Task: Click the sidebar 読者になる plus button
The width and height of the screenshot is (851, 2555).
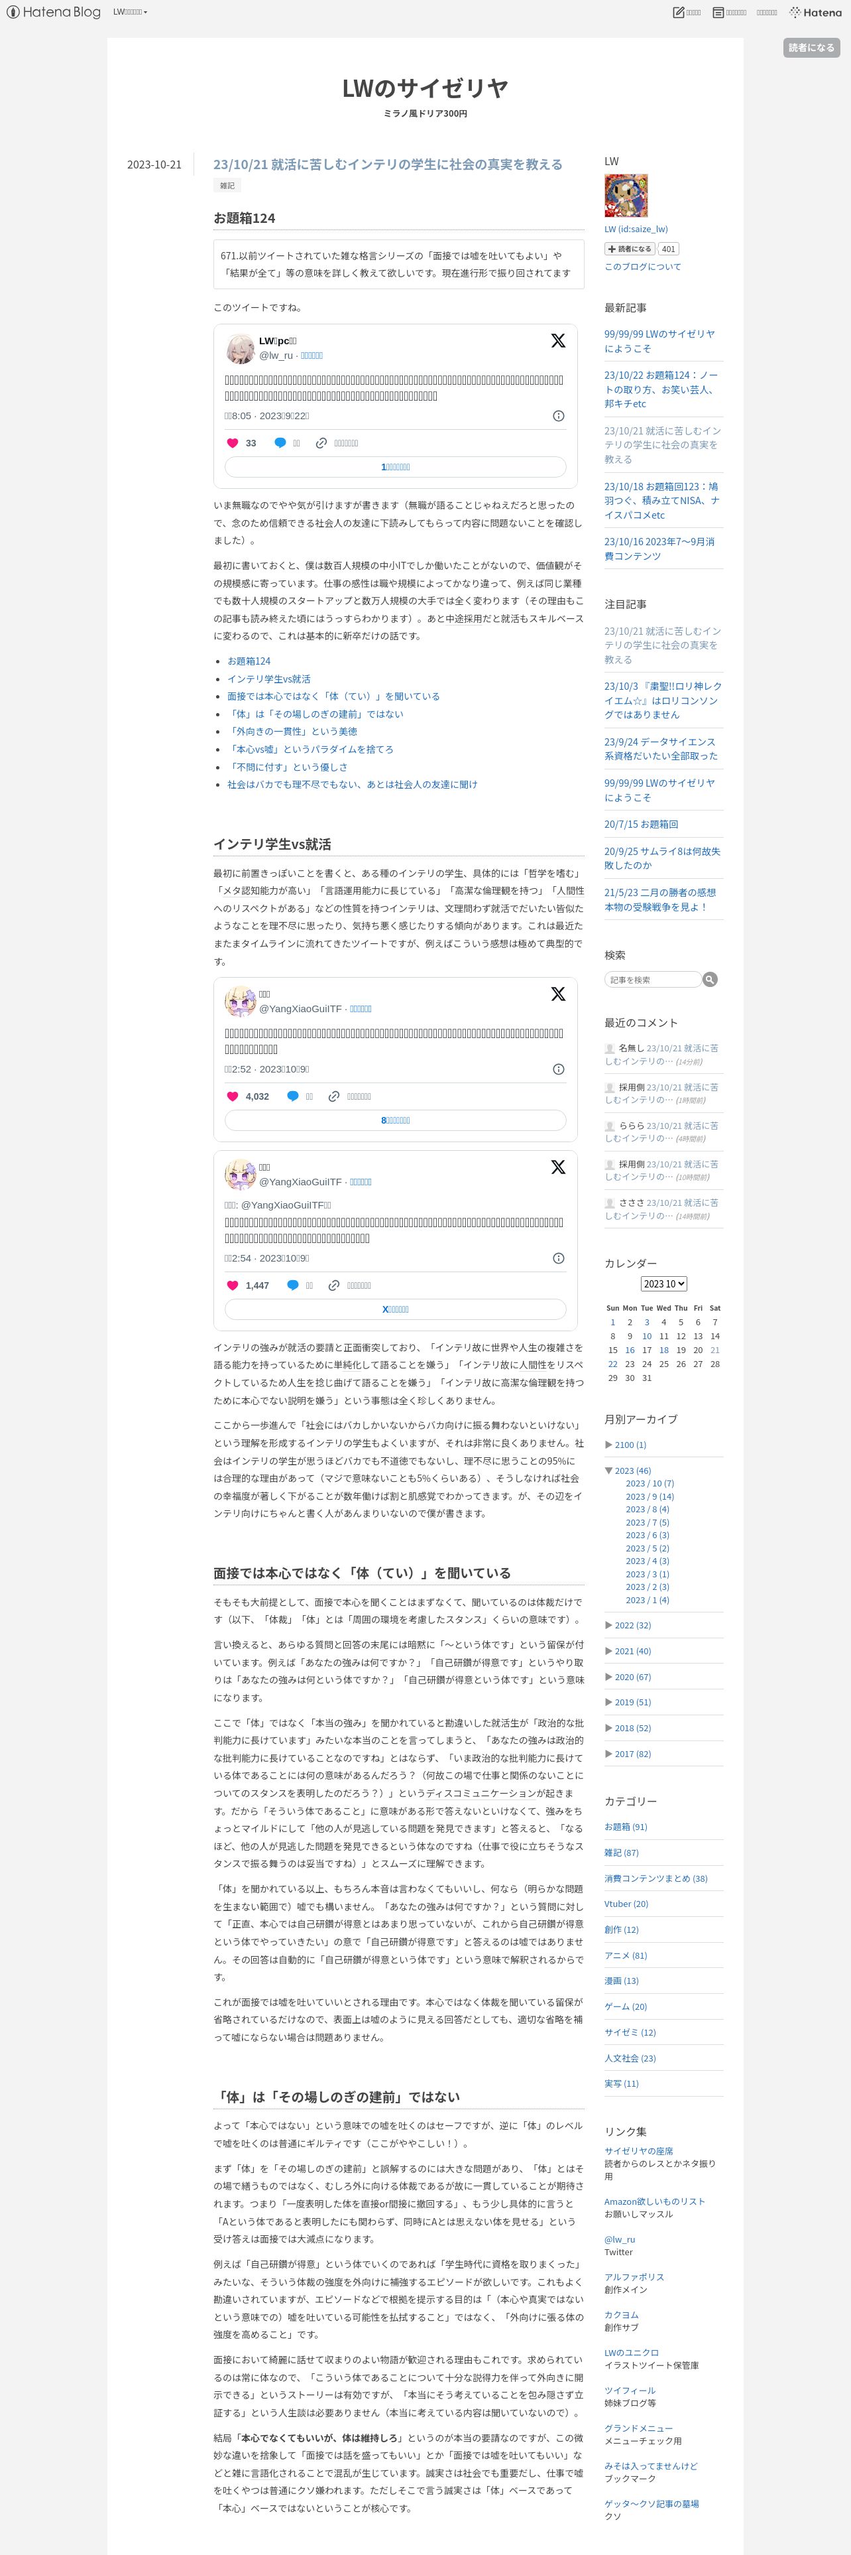Action: (x=630, y=249)
